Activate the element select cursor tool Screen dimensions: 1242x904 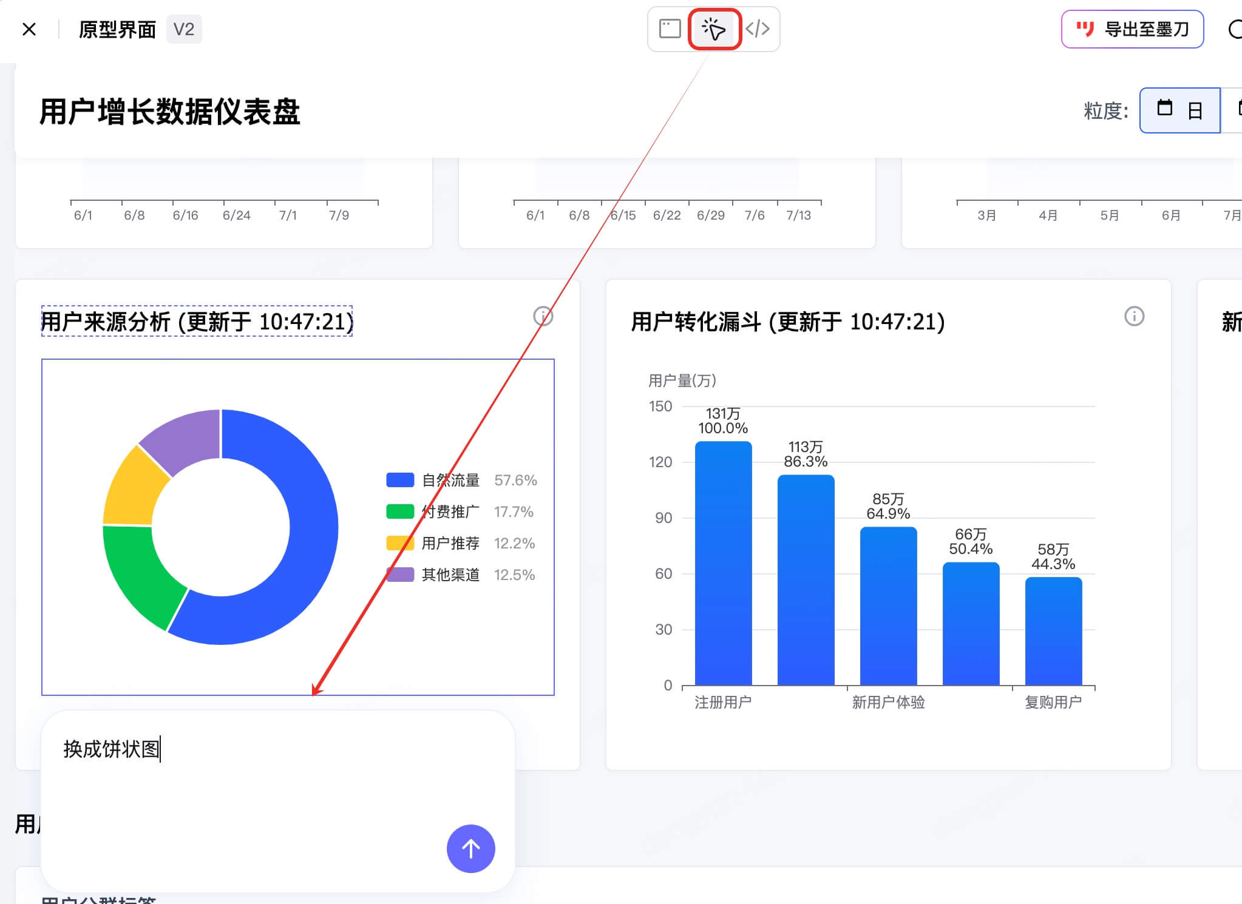[714, 29]
